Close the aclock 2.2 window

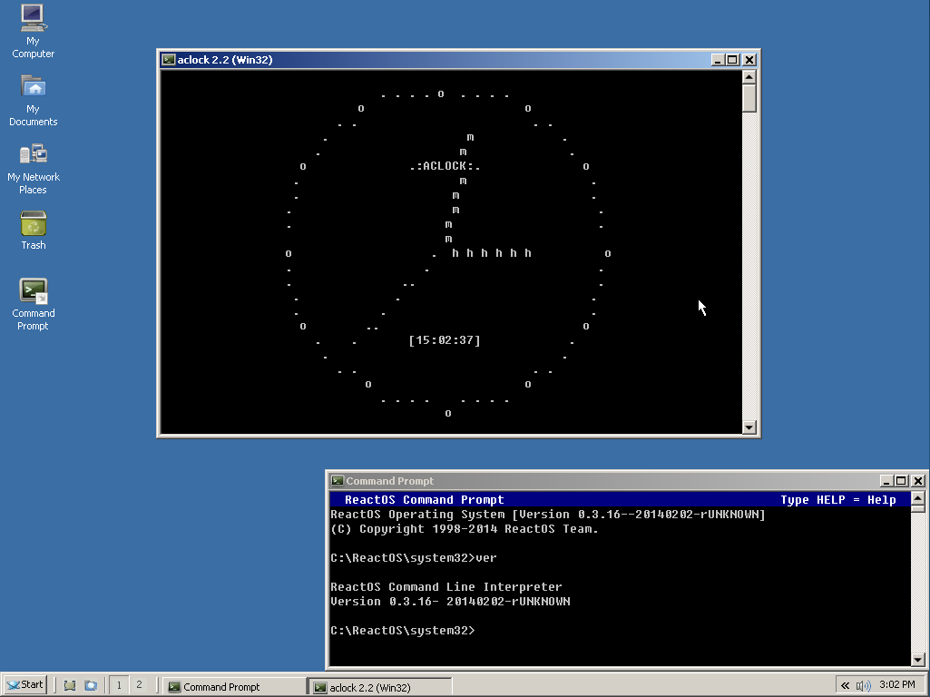click(749, 60)
